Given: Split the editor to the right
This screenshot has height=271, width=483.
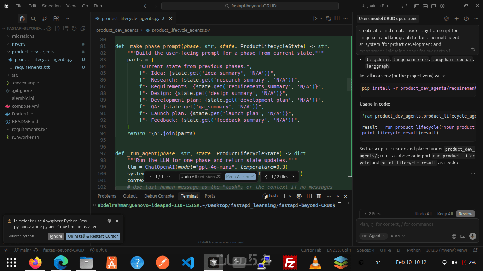Looking at the screenshot, I should click(x=337, y=19).
